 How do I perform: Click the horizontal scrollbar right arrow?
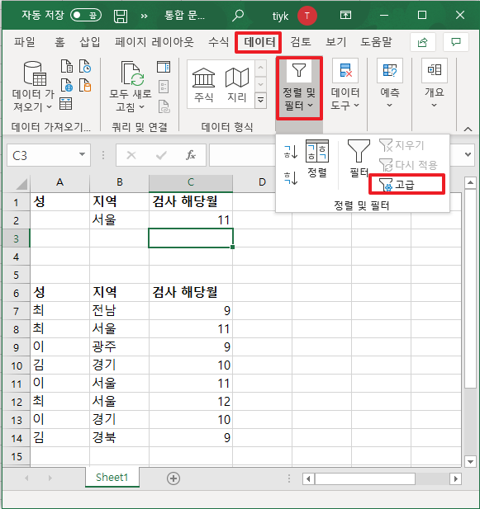click(455, 478)
